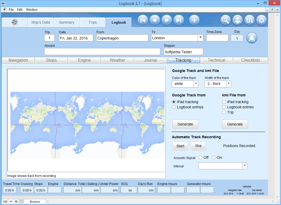This screenshot has width=281, height=205.
Task: Click the Time Zone field
Action: [217, 38]
